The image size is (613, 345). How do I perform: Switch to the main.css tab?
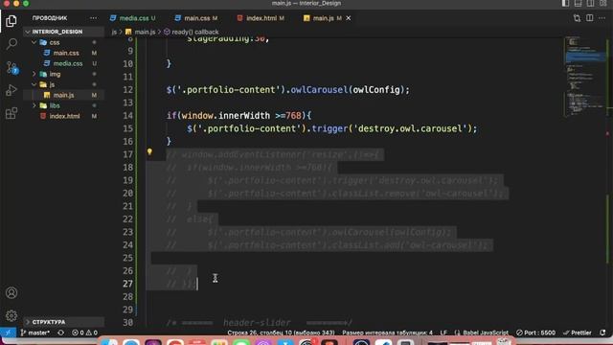click(x=196, y=18)
